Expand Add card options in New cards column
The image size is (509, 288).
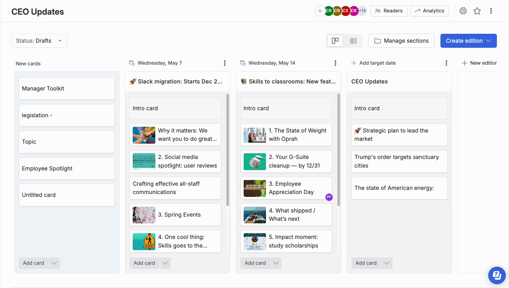54,263
